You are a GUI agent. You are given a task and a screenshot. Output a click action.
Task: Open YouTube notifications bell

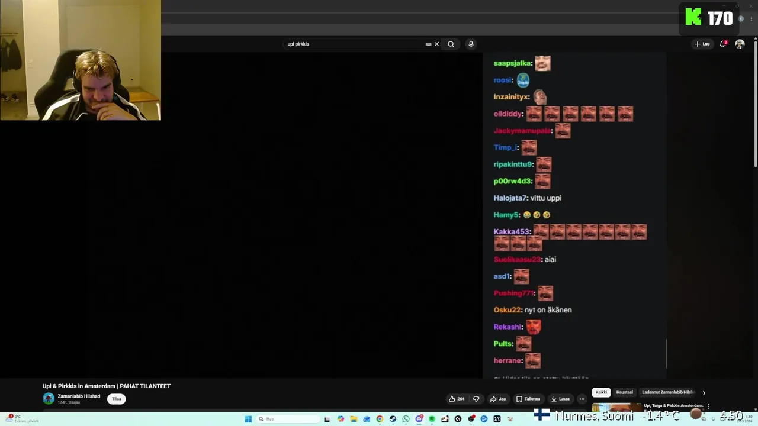[x=723, y=44]
